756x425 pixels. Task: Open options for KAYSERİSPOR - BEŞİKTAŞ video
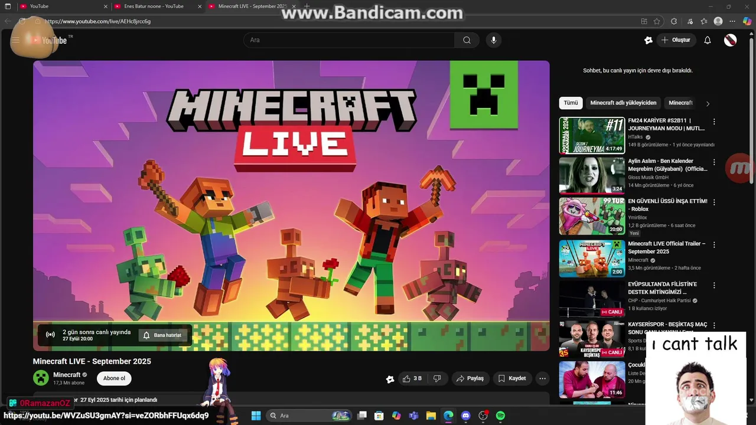tap(714, 325)
